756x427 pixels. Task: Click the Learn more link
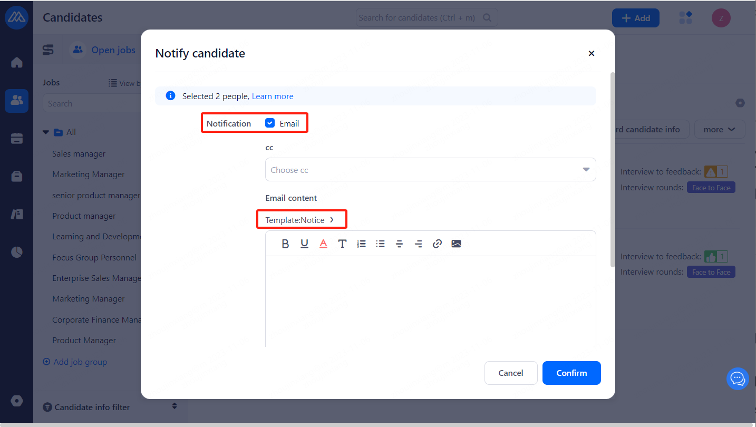click(x=273, y=96)
